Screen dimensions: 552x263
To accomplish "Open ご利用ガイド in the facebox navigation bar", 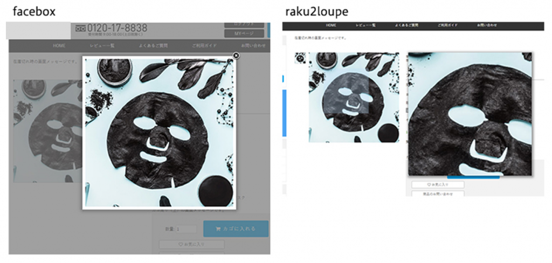I will pos(204,46).
